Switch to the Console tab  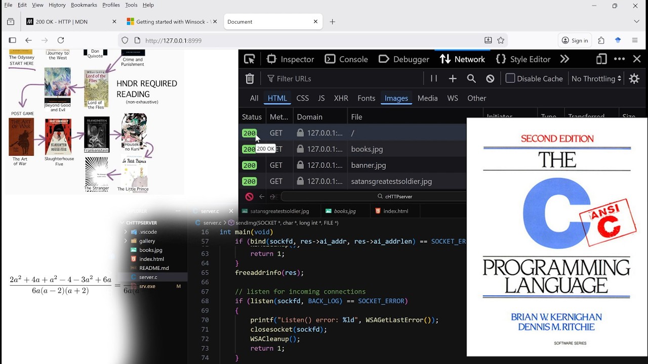[x=346, y=59]
